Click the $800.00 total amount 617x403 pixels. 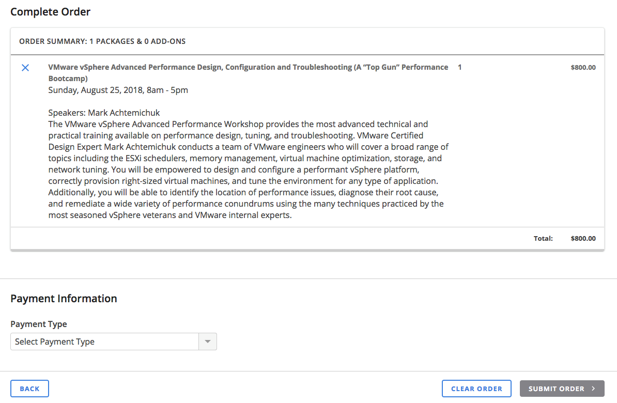(583, 239)
